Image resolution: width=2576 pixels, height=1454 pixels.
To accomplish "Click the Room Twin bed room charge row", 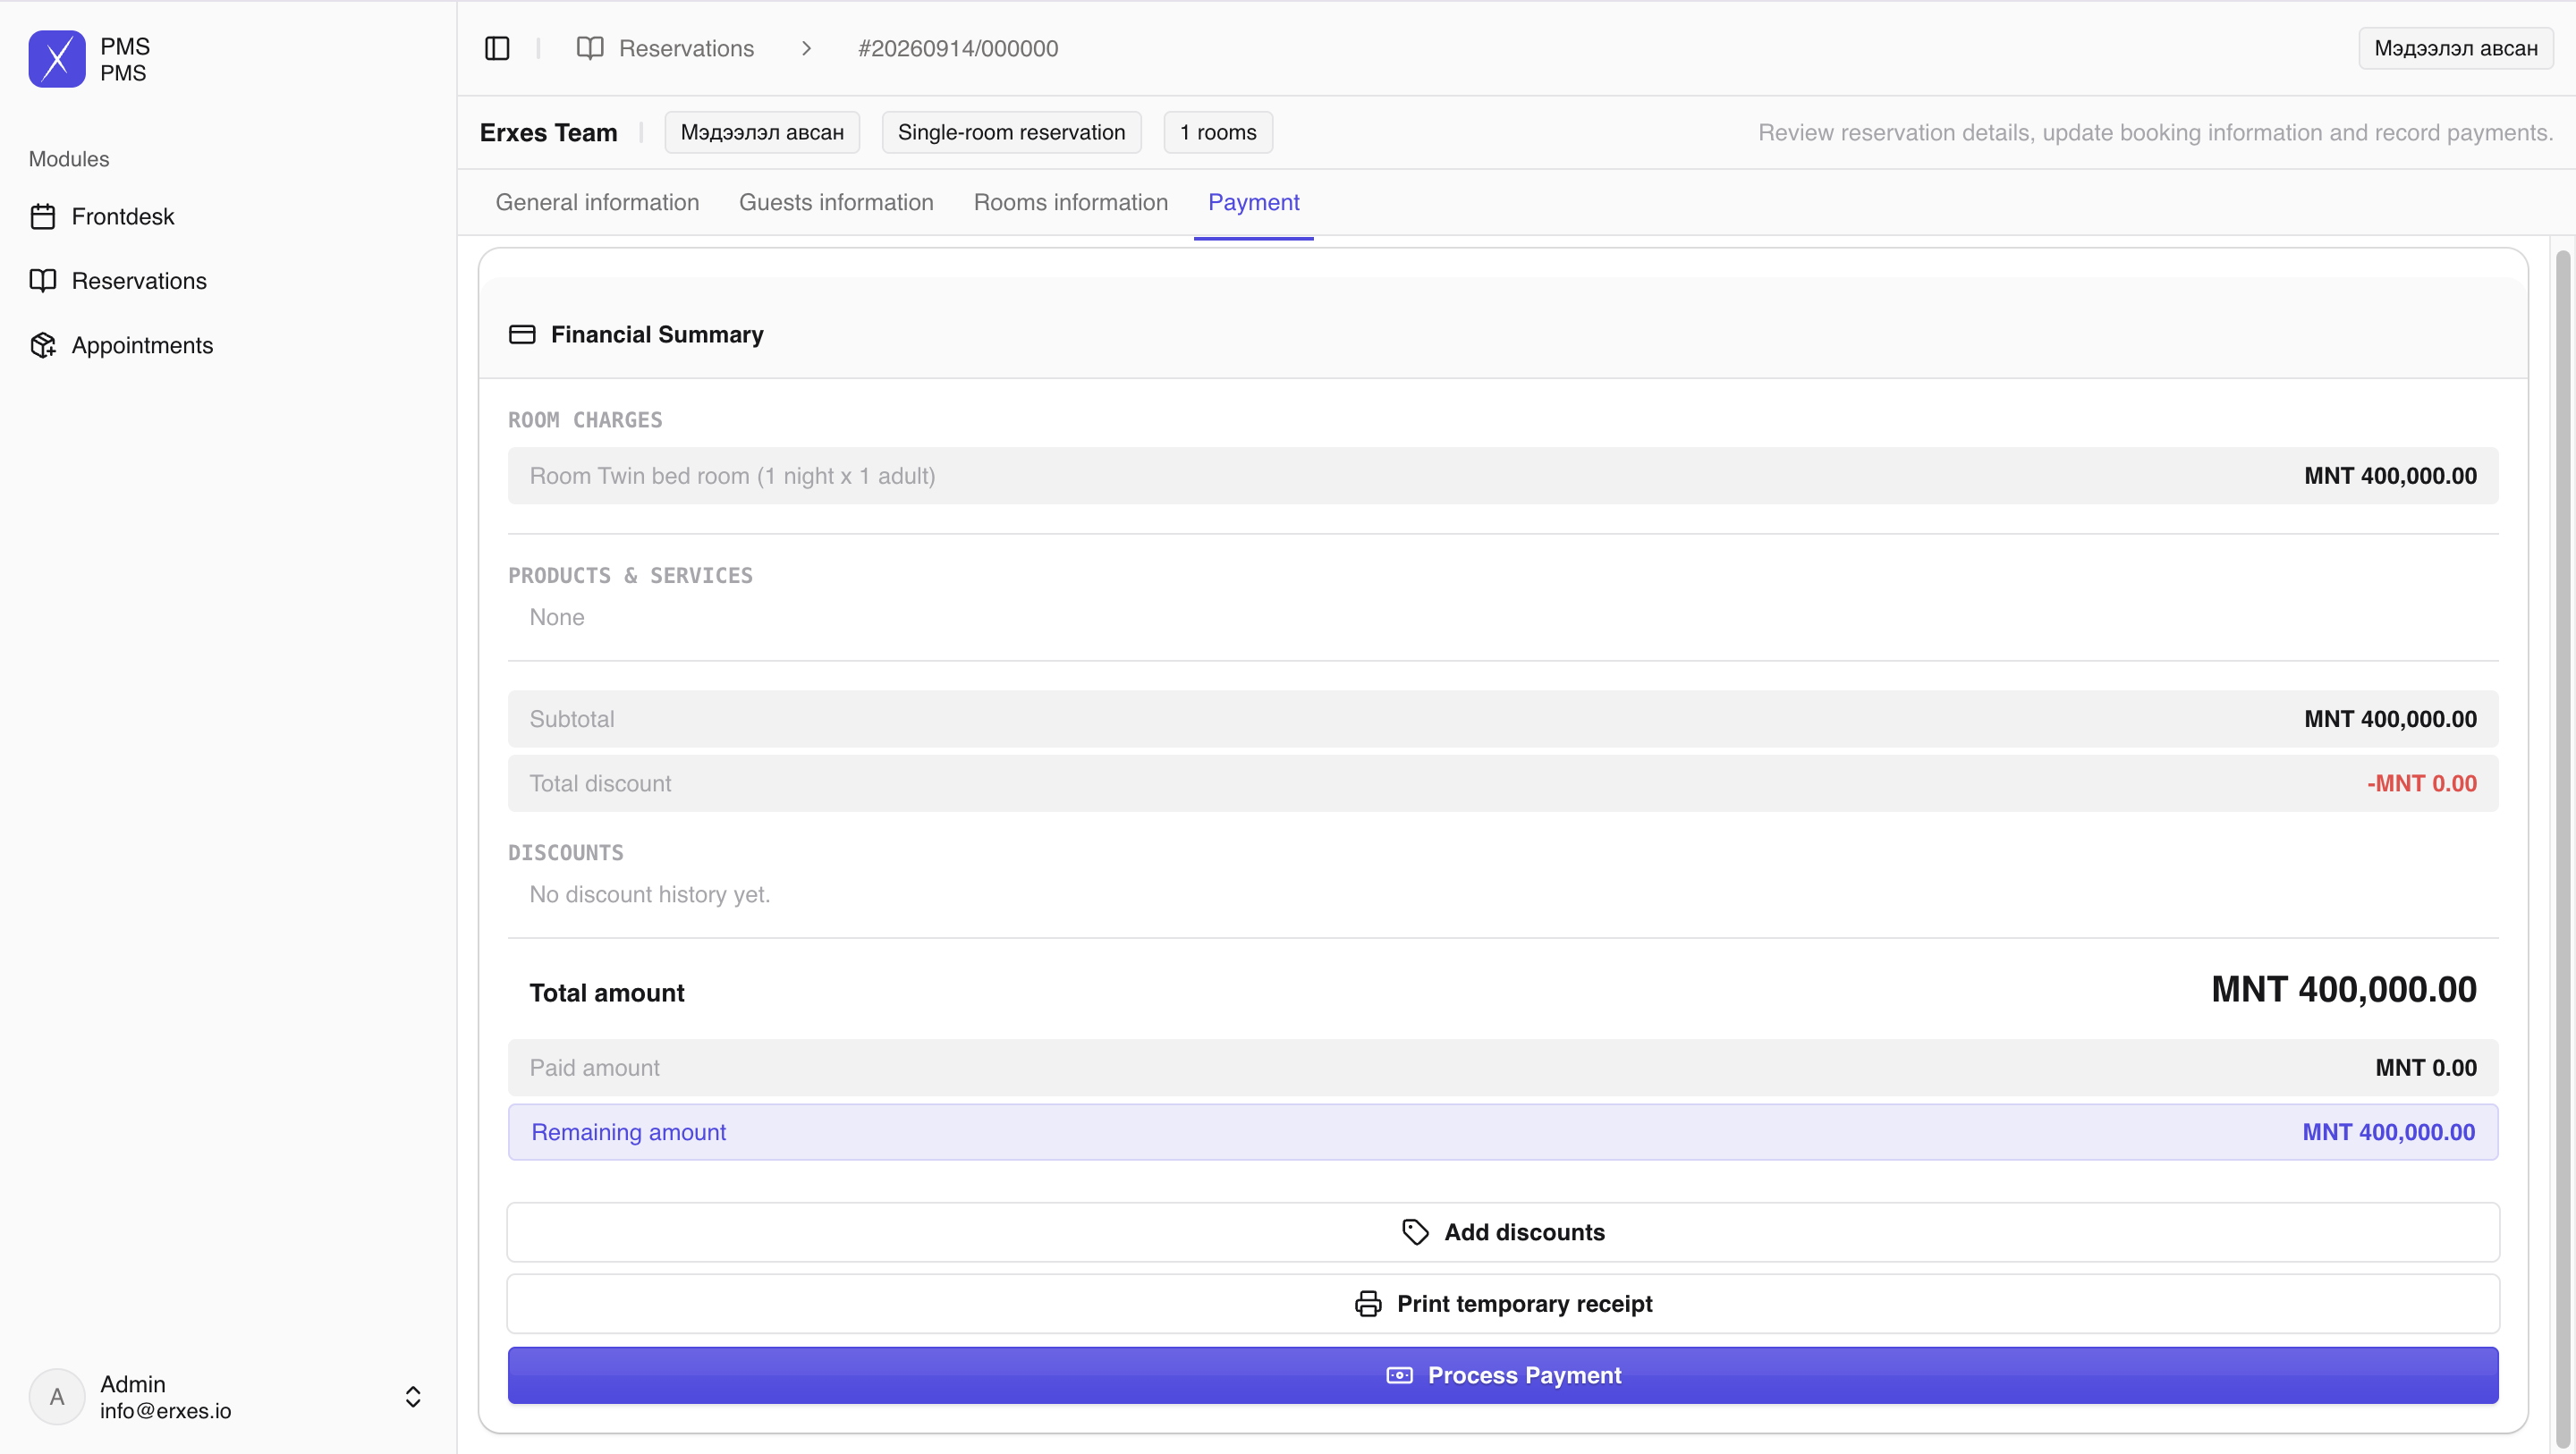I will tap(1503, 476).
